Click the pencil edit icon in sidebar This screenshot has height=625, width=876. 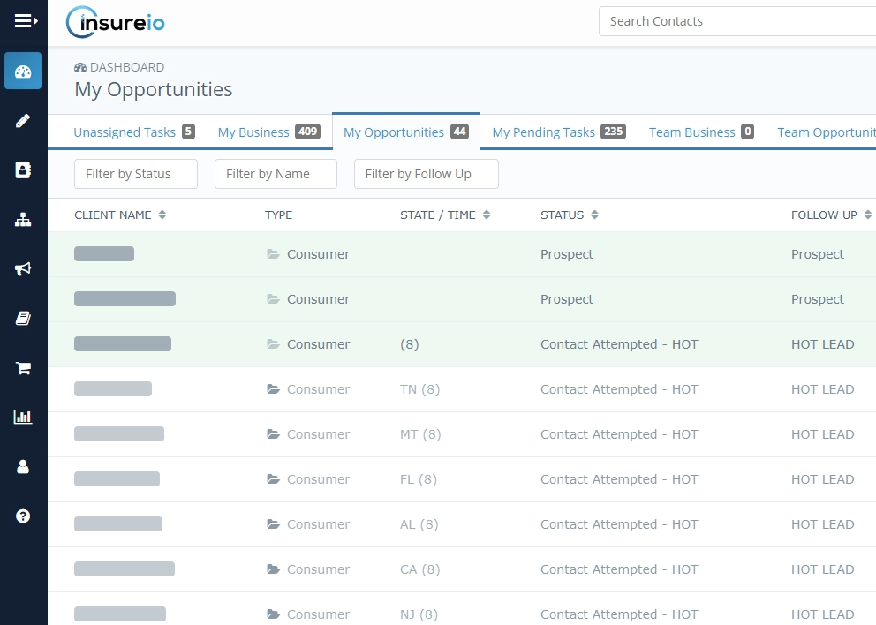[23, 121]
